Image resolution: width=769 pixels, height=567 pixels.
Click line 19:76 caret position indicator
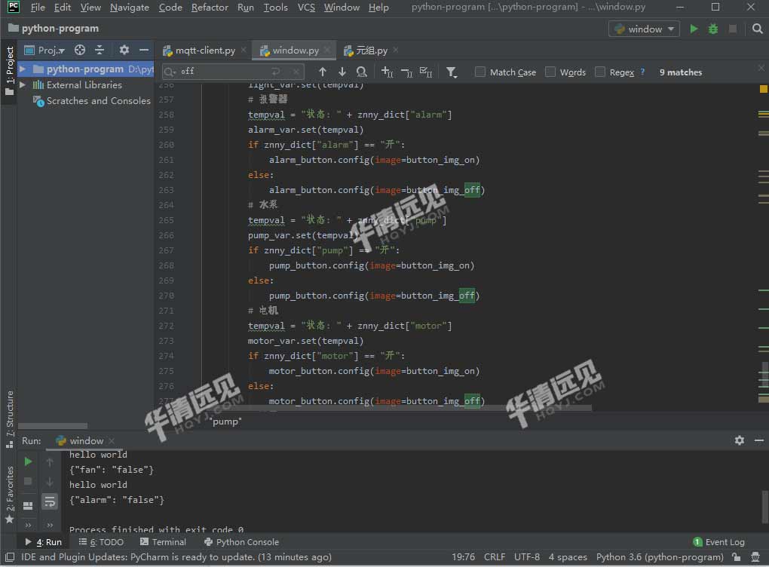(x=463, y=556)
